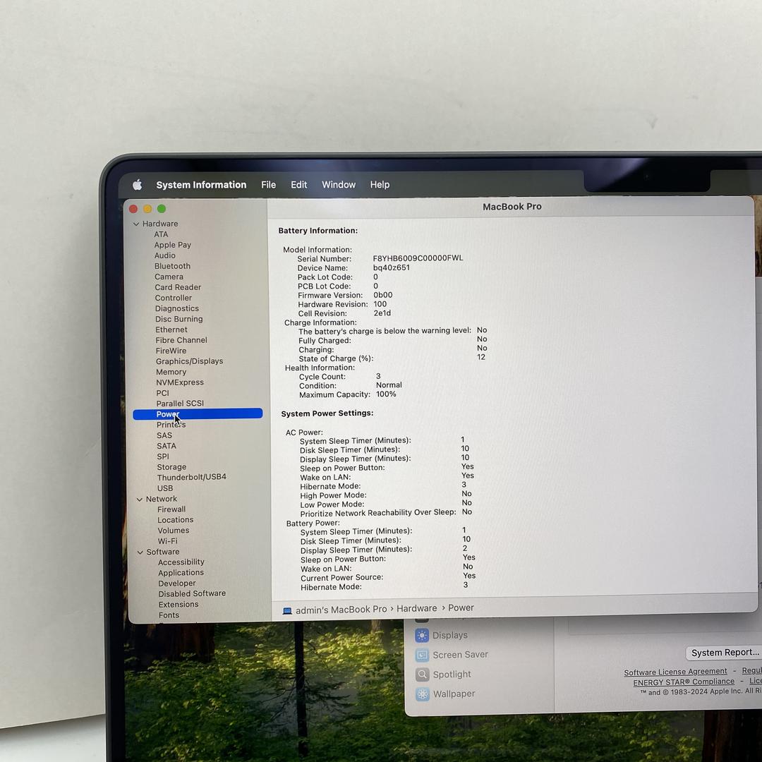The width and height of the screenshot is (762, 762).
Task: Open the Edit menu
Action: [299, 185]
